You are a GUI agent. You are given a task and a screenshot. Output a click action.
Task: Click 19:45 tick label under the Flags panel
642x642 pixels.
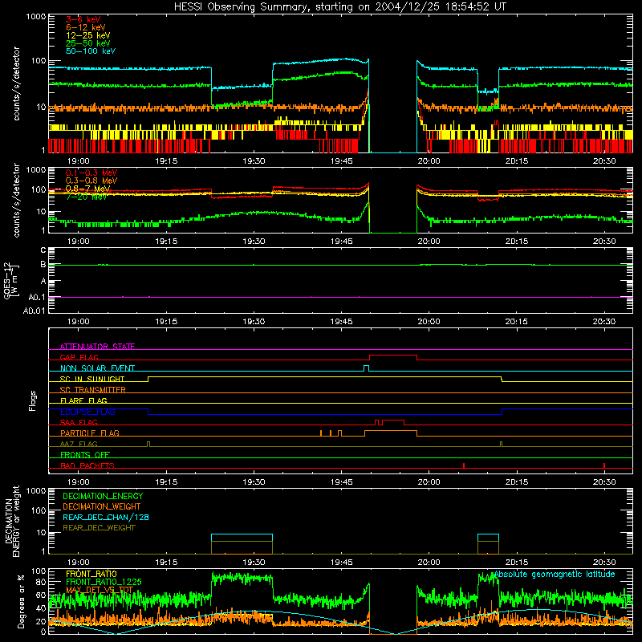point(342,482)
